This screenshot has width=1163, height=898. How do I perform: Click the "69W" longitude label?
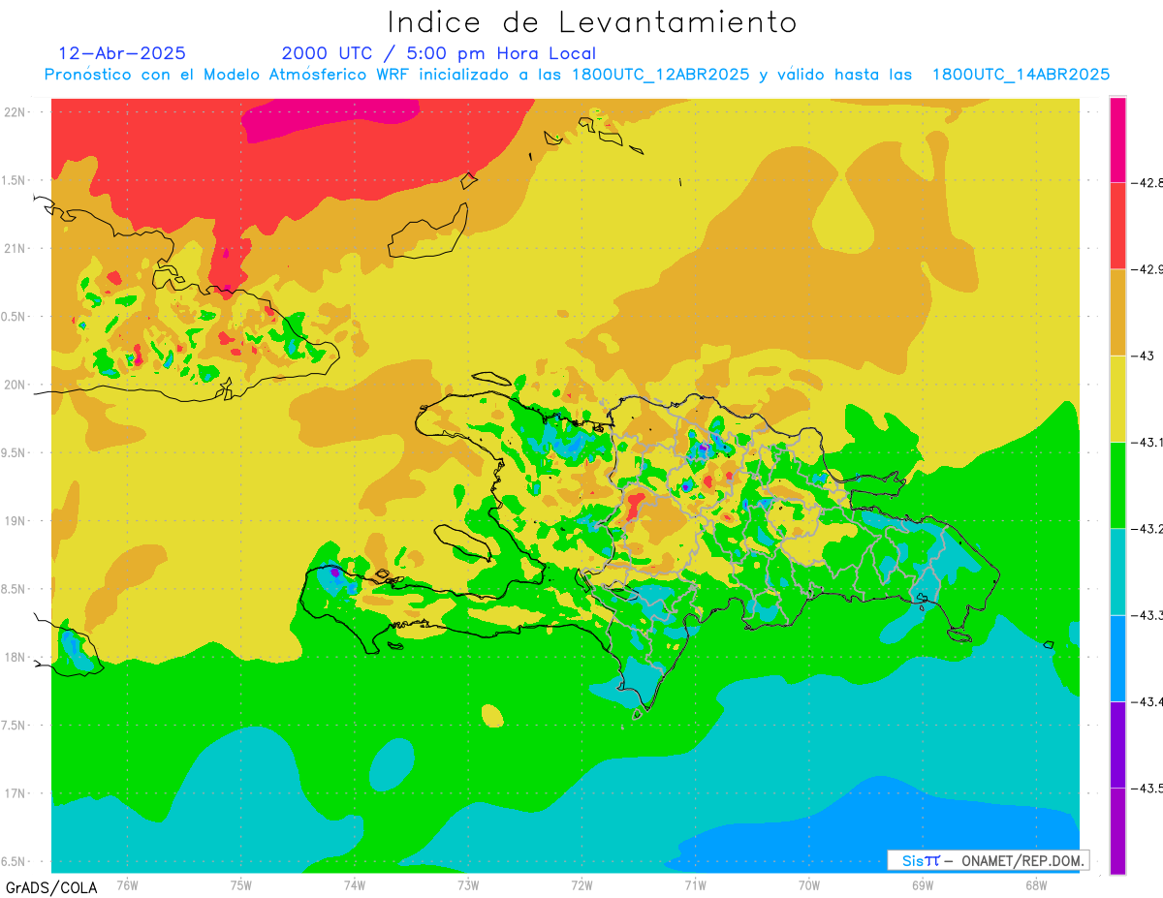pyautogui.click(x=923, y=885)
